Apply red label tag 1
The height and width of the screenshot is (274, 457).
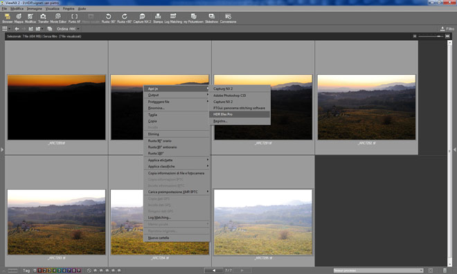coord(40,271)
